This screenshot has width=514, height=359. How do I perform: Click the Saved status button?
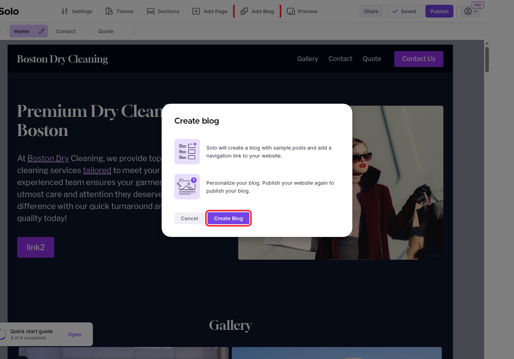point(404,11)
